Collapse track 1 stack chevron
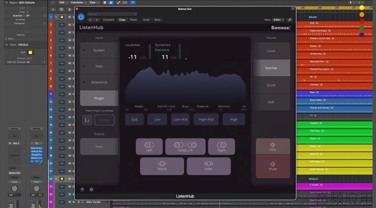 56,17
